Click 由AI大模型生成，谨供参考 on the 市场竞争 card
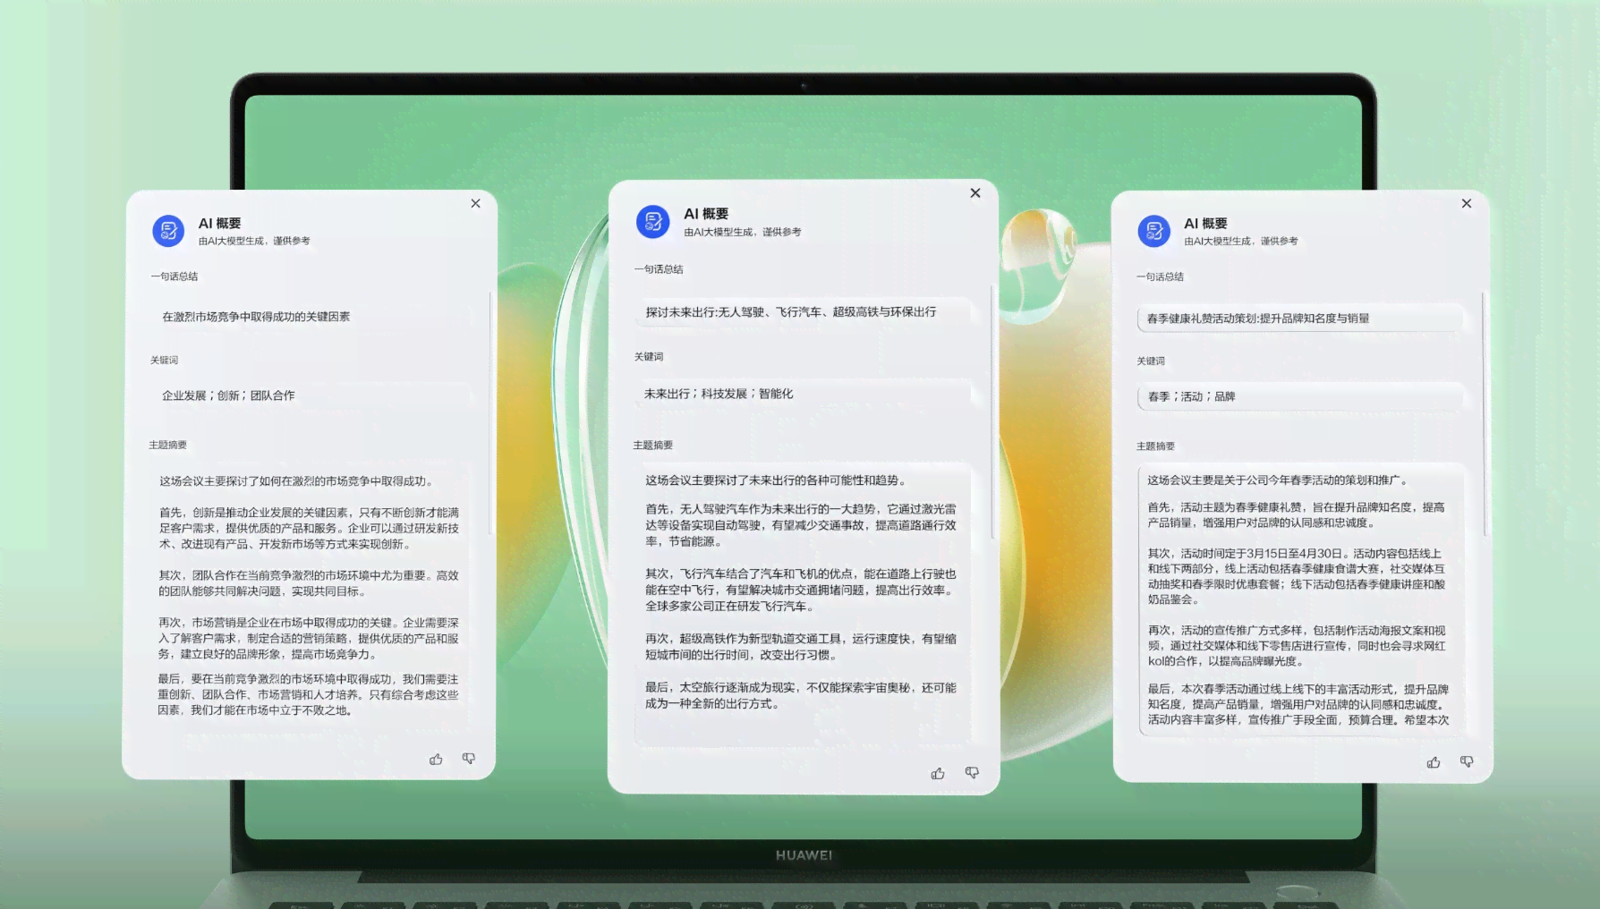 (254, 241)
